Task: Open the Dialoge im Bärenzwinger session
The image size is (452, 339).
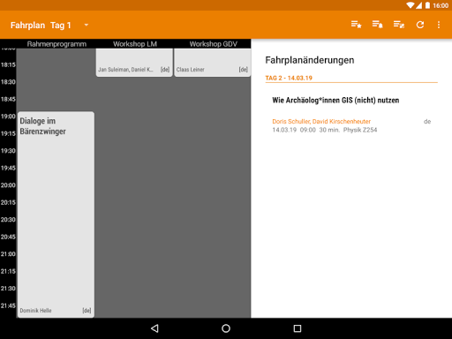Action: 56,215
